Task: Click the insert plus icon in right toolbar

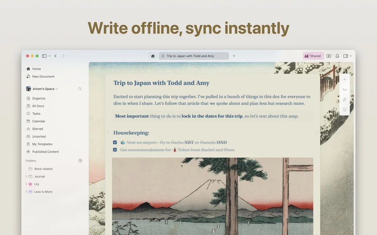Action: (x=345, y=80)
